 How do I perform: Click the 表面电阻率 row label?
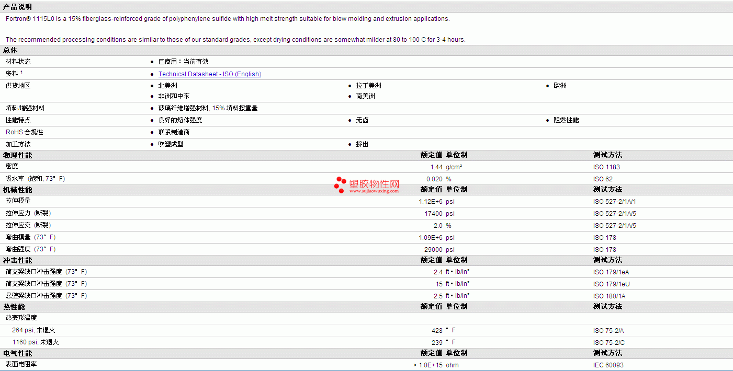[x=21, y=365]
